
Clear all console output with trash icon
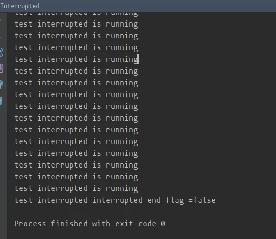(x=1, y=101)
